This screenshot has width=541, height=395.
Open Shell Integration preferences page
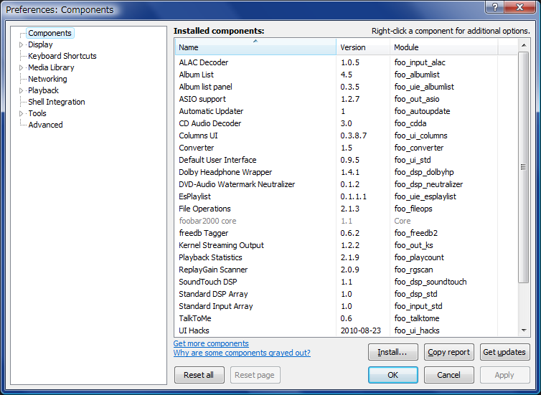[x=57, y=102]
